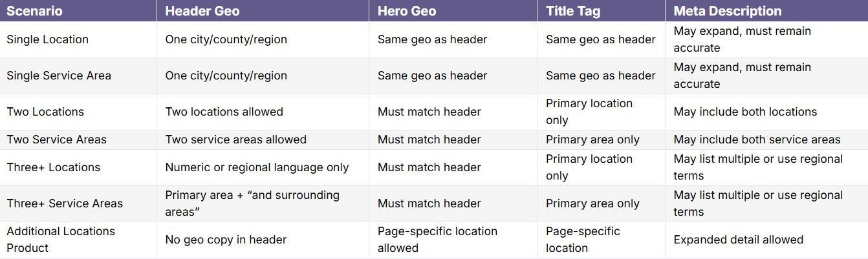This screenshot has width=868, height=259.
Task: Click the "Expanded detail allowed" cell
Action: click(738, 240)
